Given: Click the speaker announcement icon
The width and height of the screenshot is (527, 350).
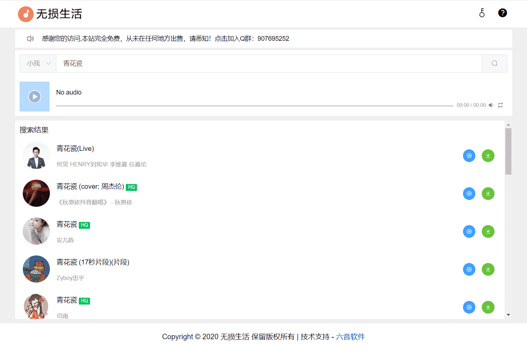Looking at the screenshot, I should pos(30,39).
